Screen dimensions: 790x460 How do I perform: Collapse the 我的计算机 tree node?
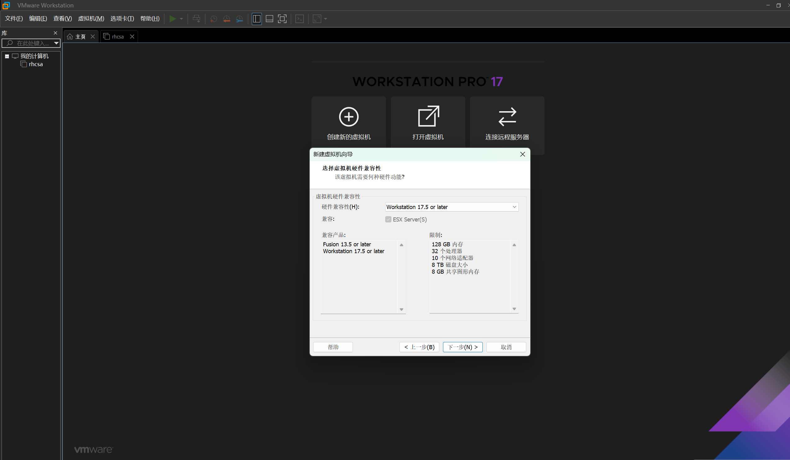click(x=7, y=57)
